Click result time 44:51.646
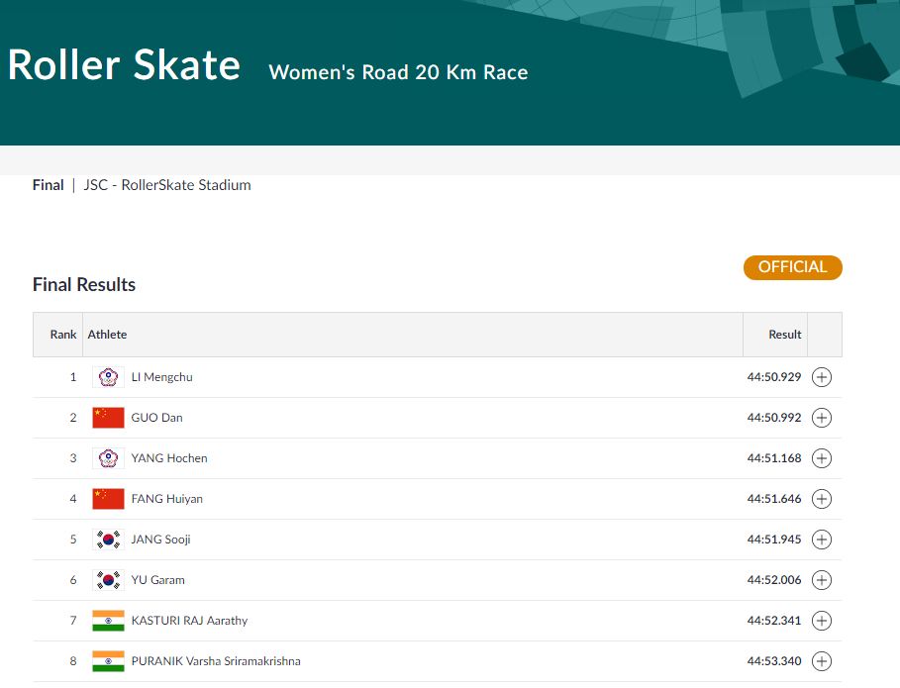Image resolution: width=900 pixels, height=688 pixels. point(773,499)
